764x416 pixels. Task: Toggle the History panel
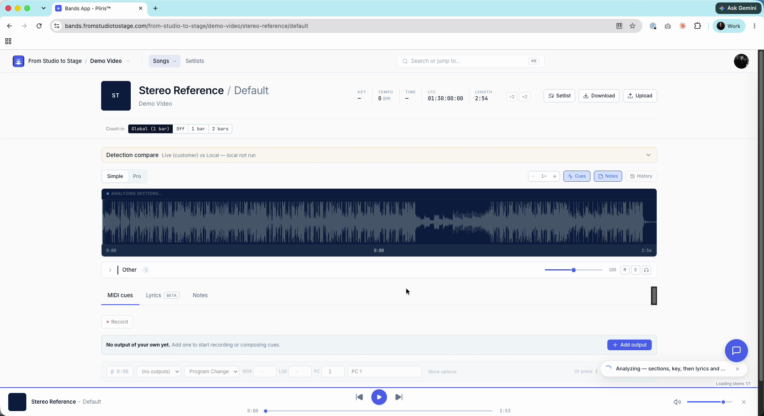tap(641, 176)
